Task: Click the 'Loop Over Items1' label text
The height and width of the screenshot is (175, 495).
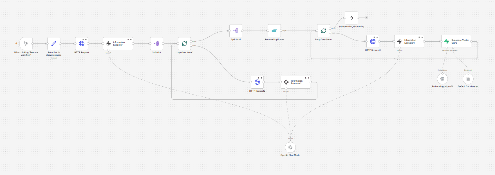Action: pyautogui.click(x=184, y=53)
